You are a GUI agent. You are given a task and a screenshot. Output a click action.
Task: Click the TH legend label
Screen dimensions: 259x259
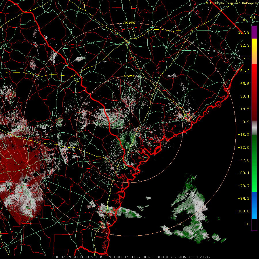(247, 224)
